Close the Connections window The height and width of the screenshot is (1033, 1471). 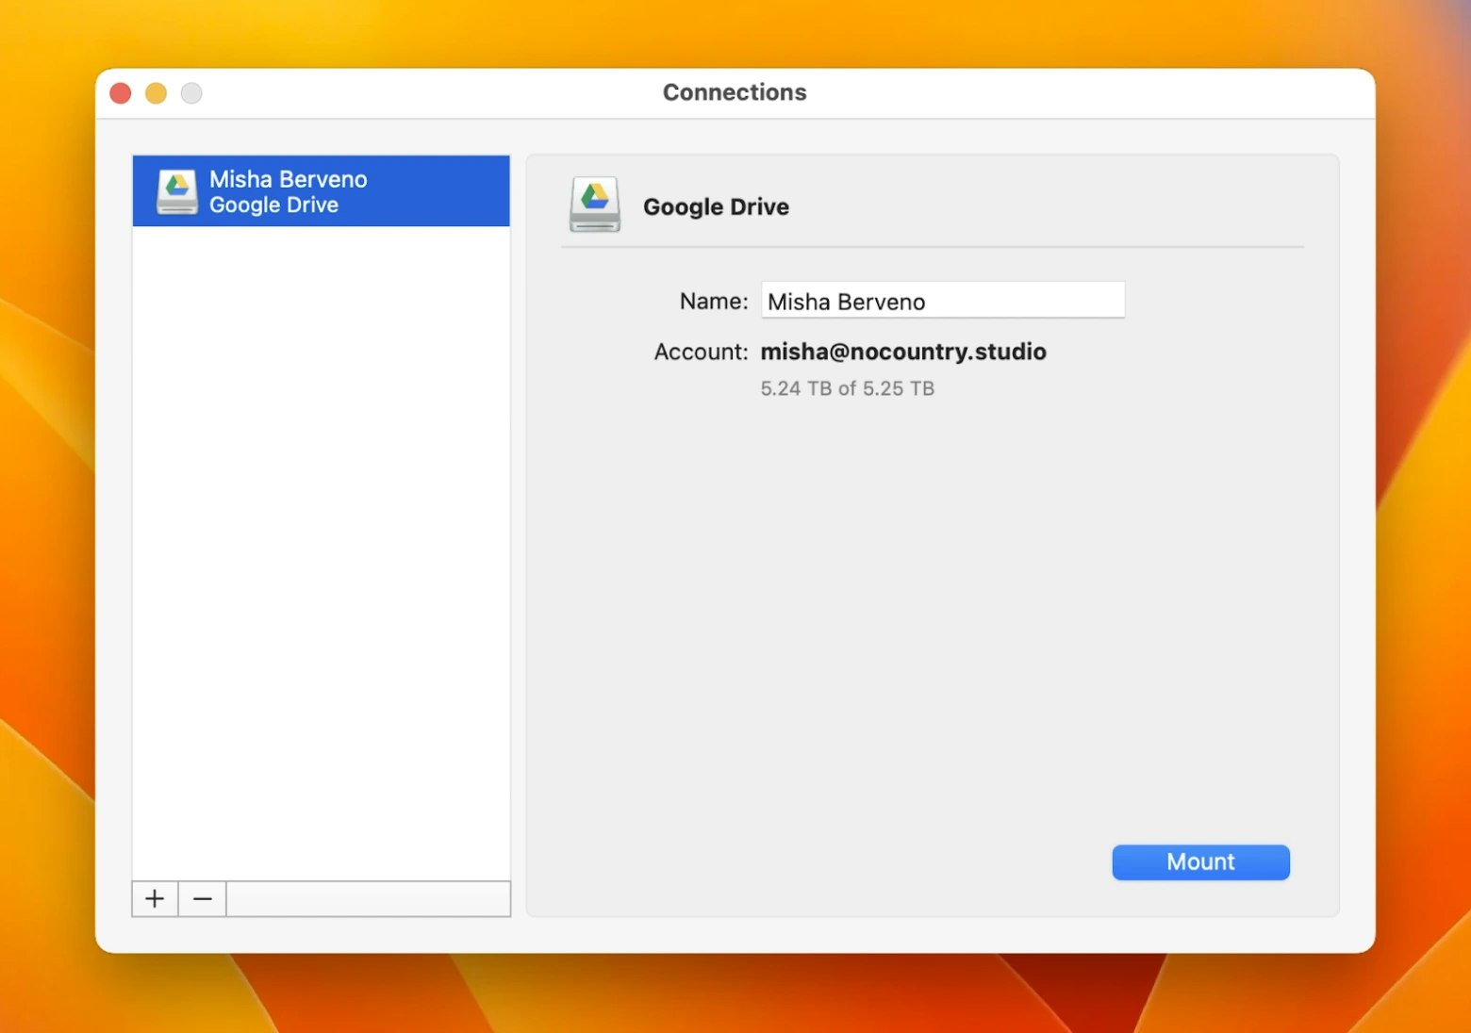point(121,93)
